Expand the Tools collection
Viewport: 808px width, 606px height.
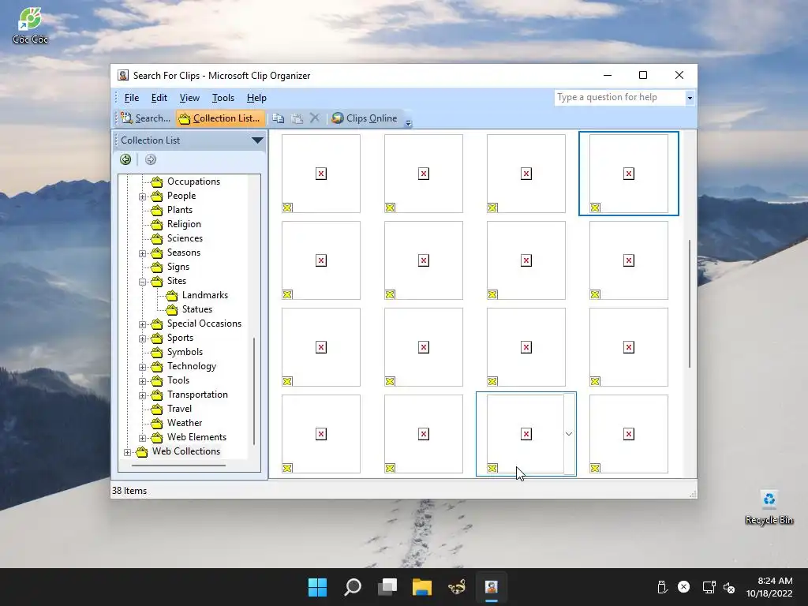[x=142, y=381]
